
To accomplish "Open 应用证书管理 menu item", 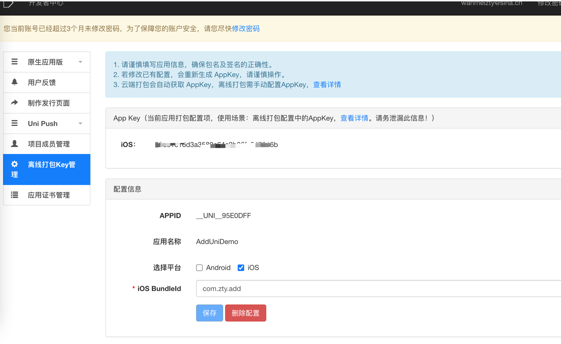I will click(49, 195).
